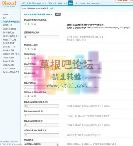133x146 pixels.
Task: Click the Discuz! Control Panel logo
Action: (x=9, y=4)
